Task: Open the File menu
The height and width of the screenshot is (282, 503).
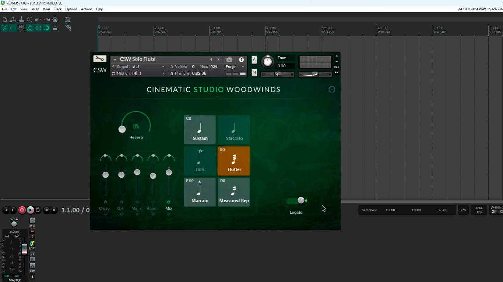Action: coord(4,9)
